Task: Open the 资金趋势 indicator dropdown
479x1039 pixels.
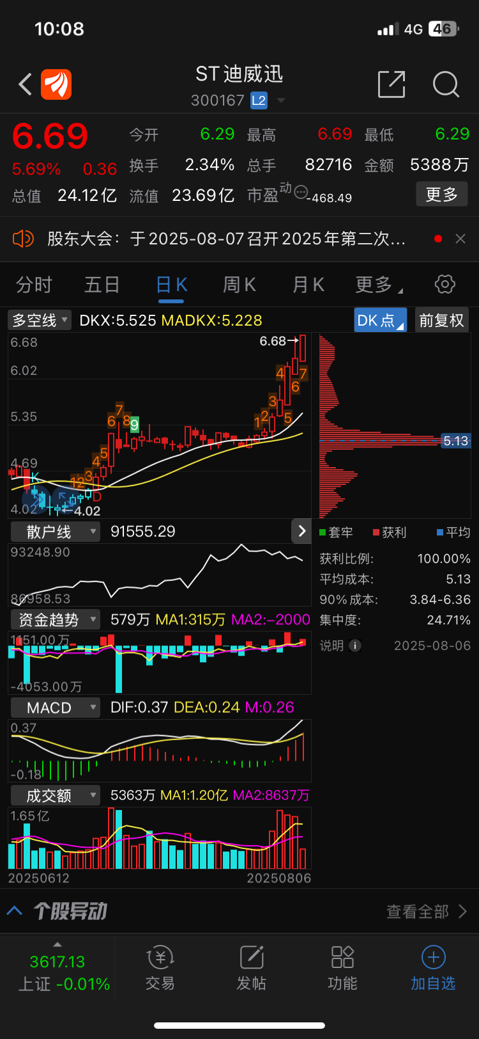Action: [x=56, y=619]
